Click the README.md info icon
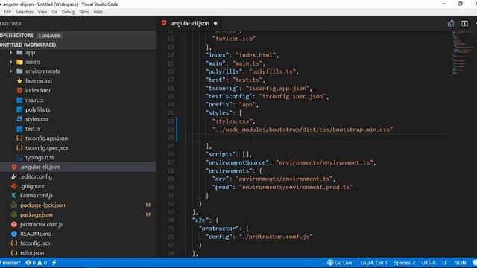Viewport: 477px width, 268px height. pos(14,234)
